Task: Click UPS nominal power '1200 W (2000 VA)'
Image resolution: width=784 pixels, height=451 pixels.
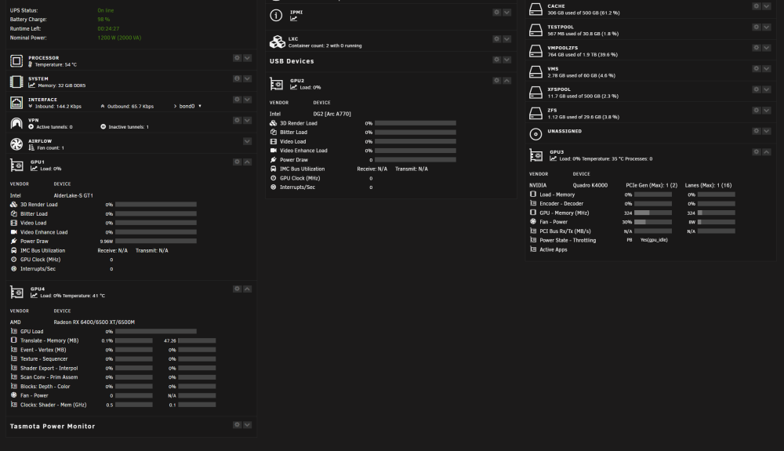Action: [119, 38]
